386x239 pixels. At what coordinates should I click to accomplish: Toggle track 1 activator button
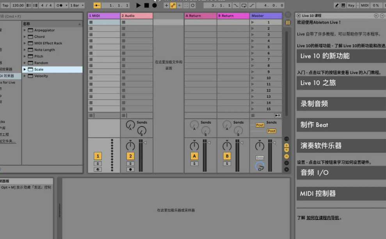tap(98, 156)
